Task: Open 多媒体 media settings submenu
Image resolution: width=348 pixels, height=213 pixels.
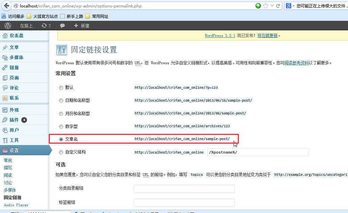Action: (x=10, y=190)
